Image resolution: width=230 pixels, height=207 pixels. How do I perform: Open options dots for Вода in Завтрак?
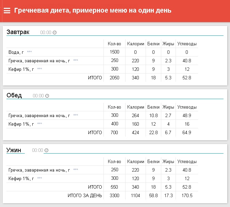point(29,52)
